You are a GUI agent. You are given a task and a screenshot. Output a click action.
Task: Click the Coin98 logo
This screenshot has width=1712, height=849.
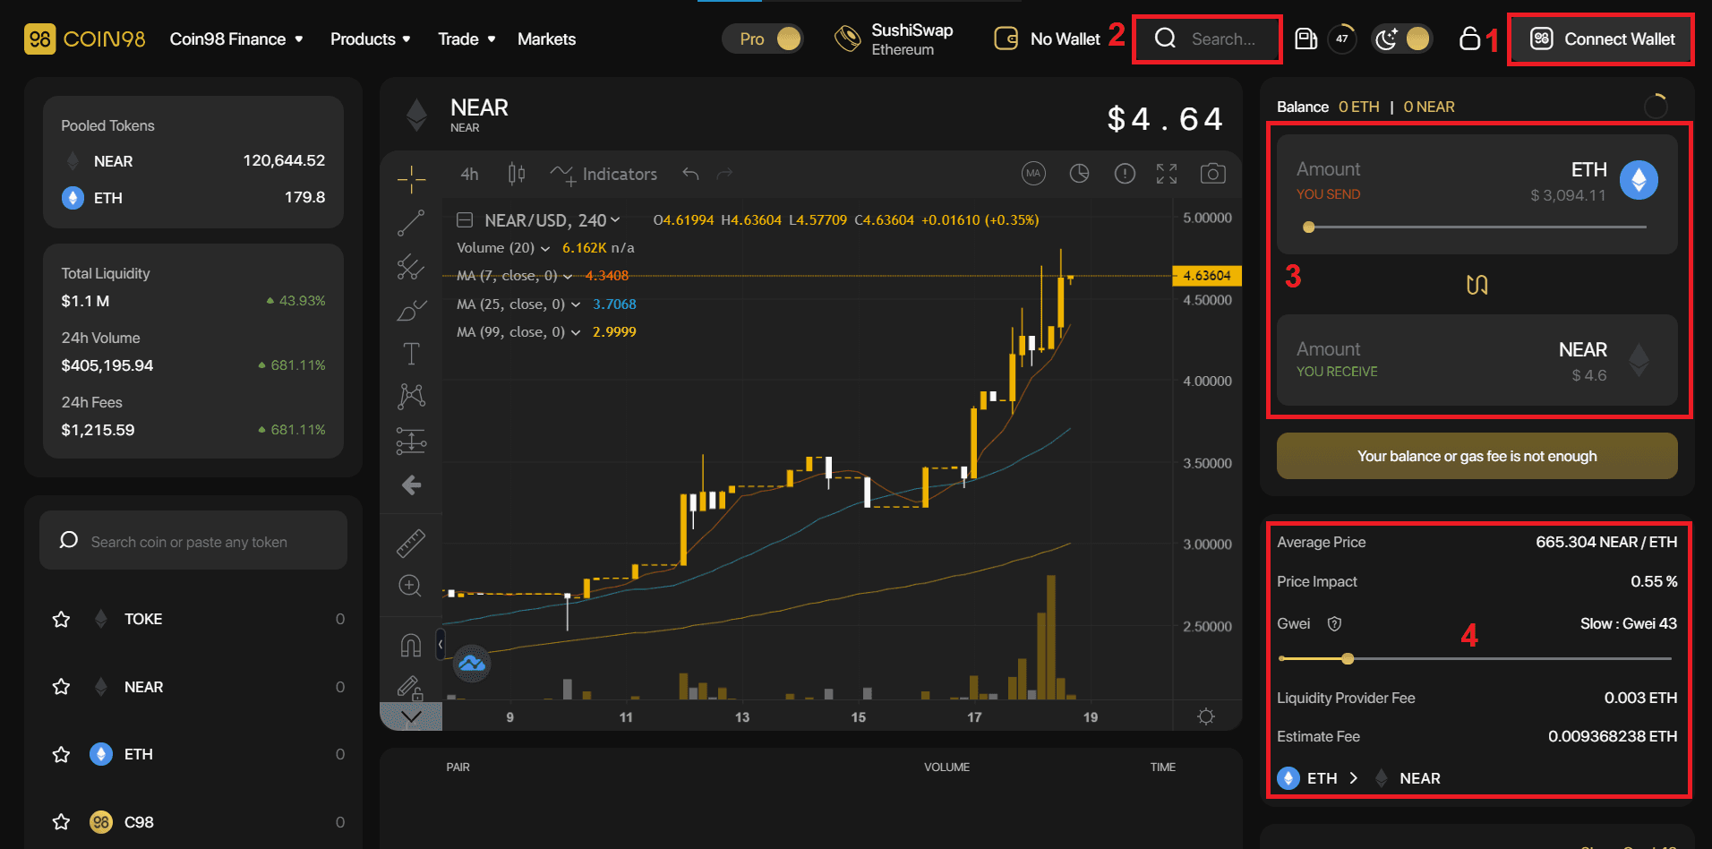pyautogui.click(x=85, y=39)
